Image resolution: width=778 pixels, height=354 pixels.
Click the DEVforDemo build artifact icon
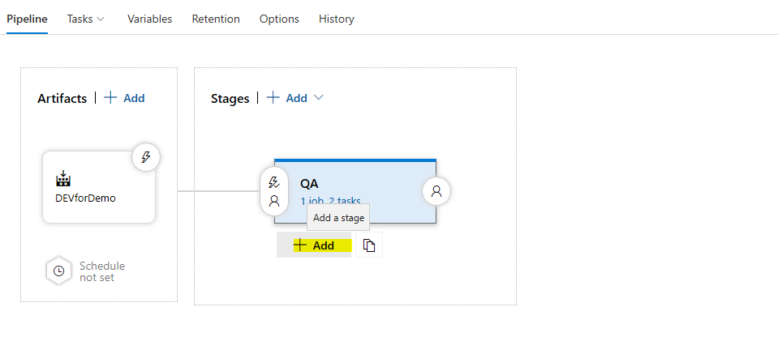63,179
